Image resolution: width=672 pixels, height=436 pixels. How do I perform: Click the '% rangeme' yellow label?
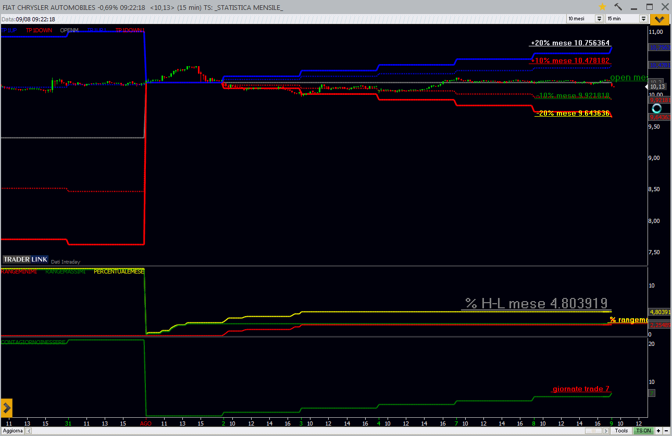[628, 319]
